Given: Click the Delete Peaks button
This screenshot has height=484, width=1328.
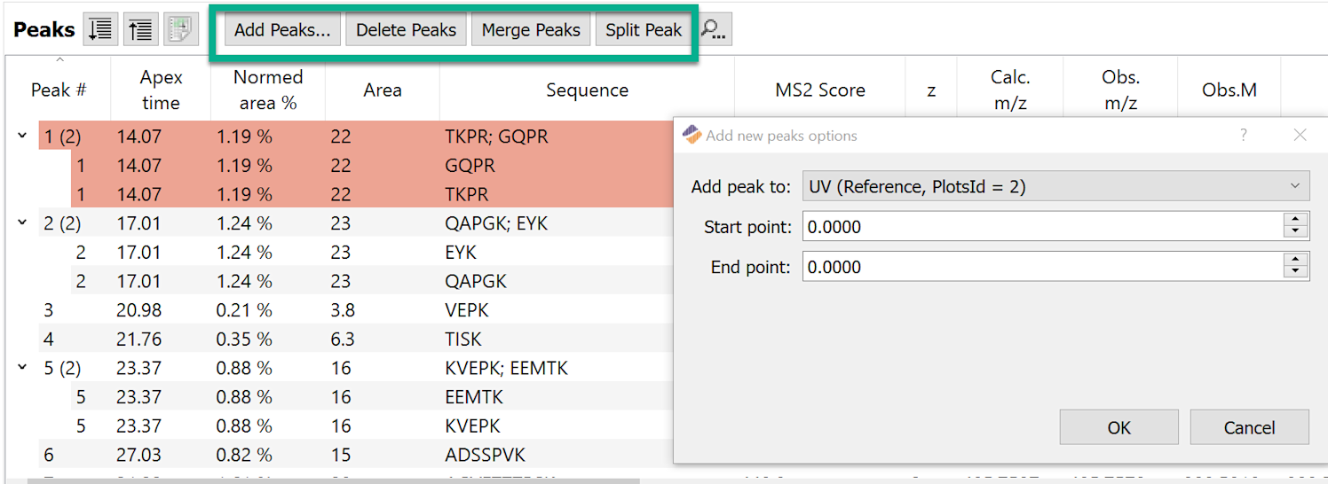Looking at the screenshot, I should [x=406, y=30].
